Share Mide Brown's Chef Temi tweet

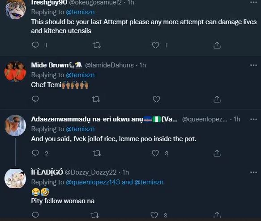pos(217,99)
